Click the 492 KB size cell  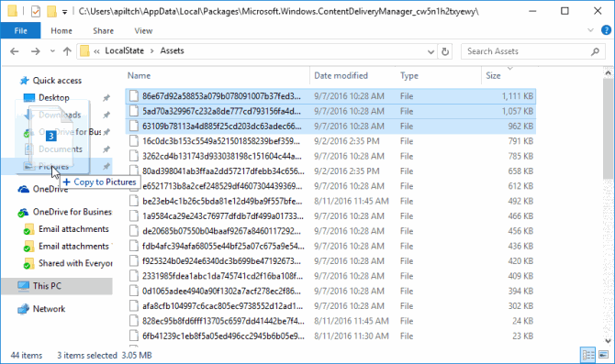click(x=520, y=201)
